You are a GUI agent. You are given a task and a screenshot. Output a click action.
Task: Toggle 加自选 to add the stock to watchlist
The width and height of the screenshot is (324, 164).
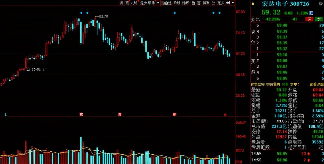coord(166,3)
